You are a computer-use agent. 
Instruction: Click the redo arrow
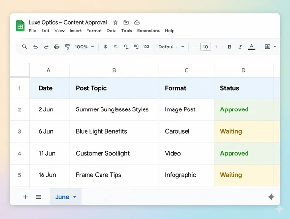46,47
